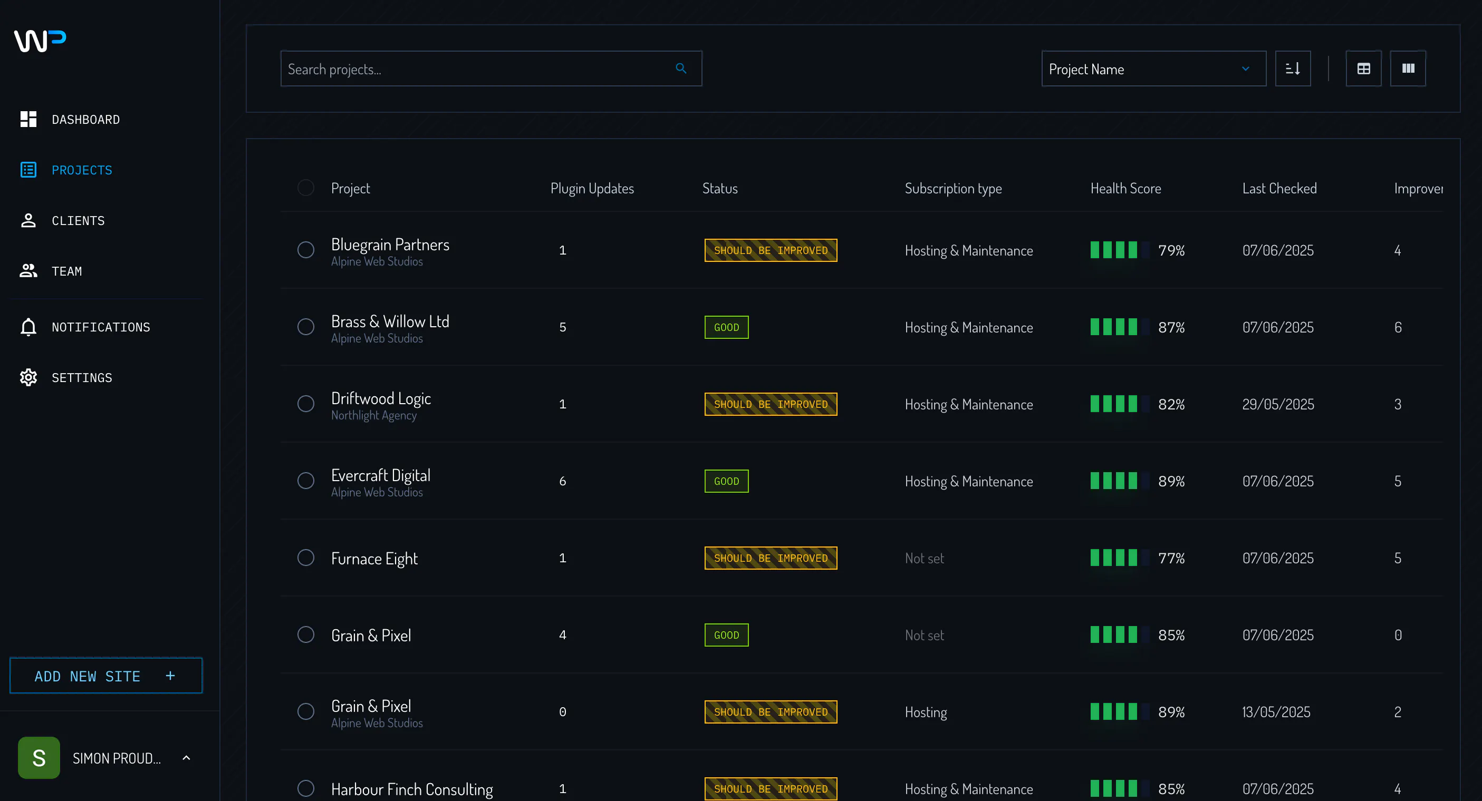Switch to column view layout

tap(1408, 69)
